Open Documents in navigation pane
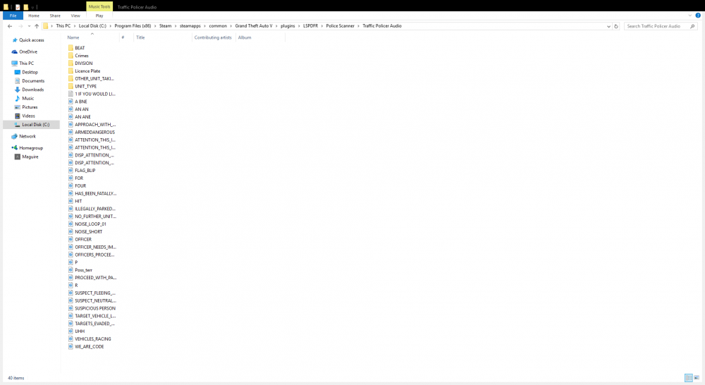The image size is (705, 385). tap(33, 81)
